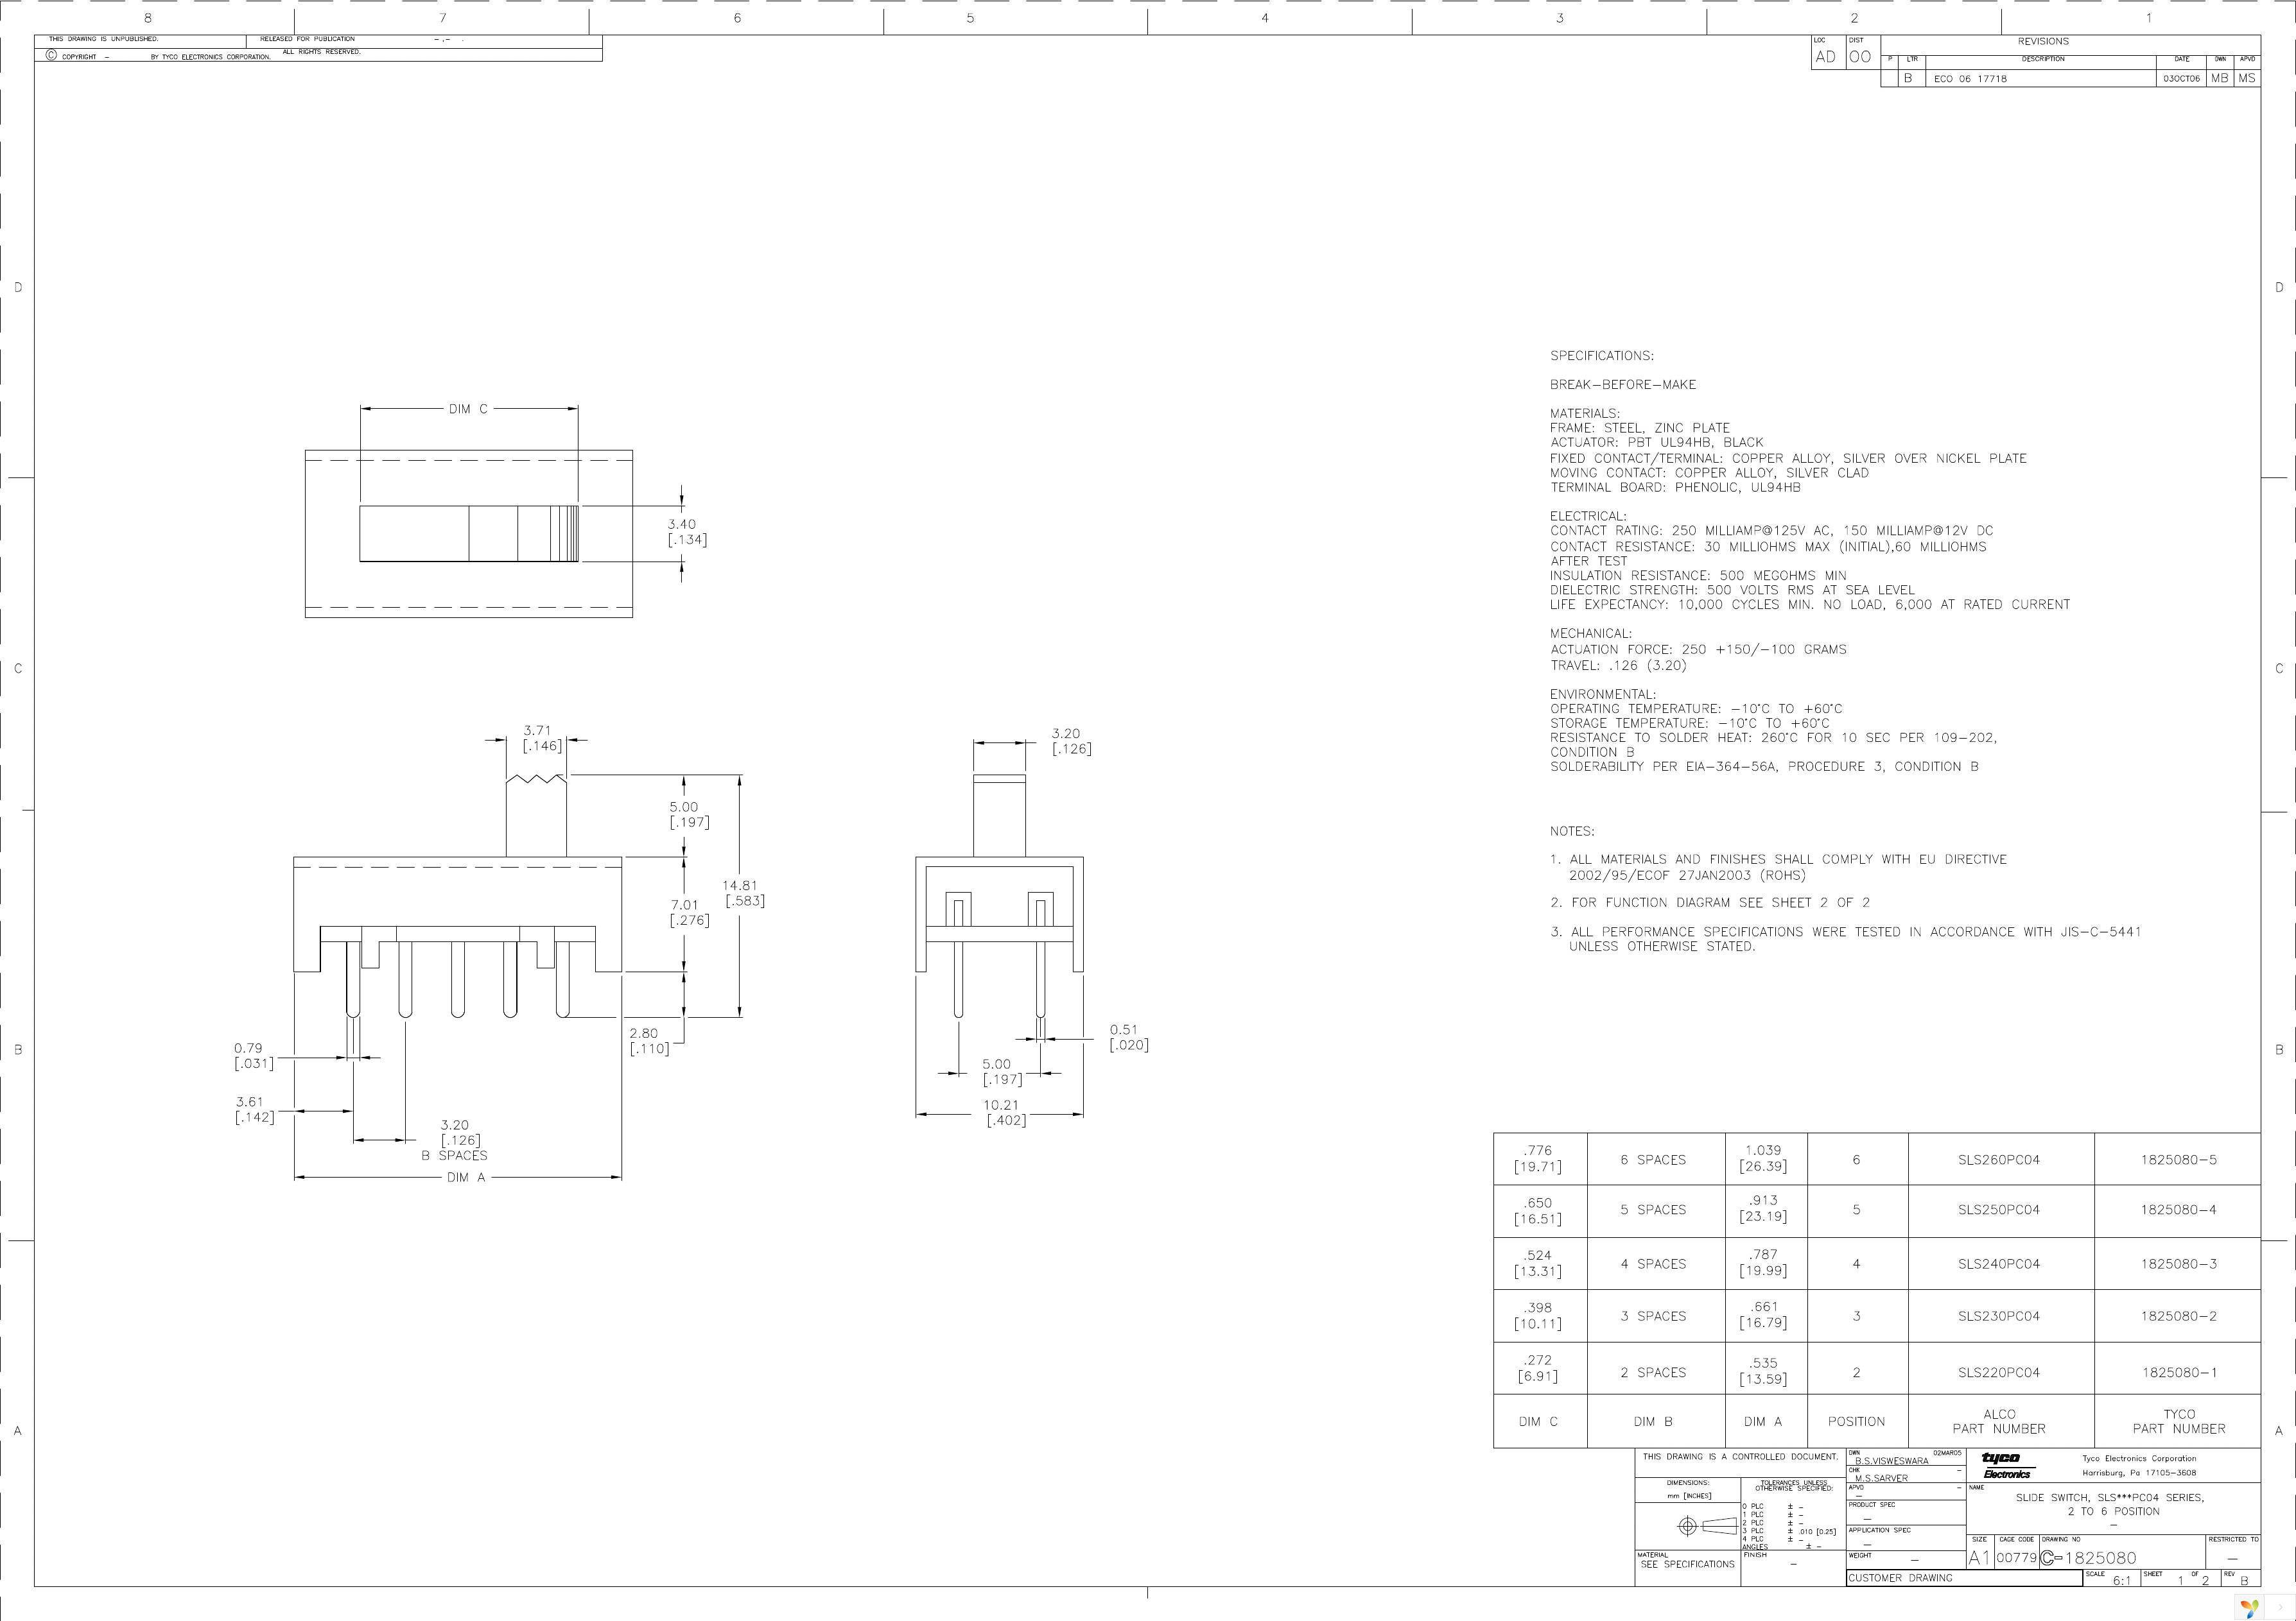Click the ACTUATION FORCE line
Viewport: 2296px width, 1621px height.
coord(1698,649)
